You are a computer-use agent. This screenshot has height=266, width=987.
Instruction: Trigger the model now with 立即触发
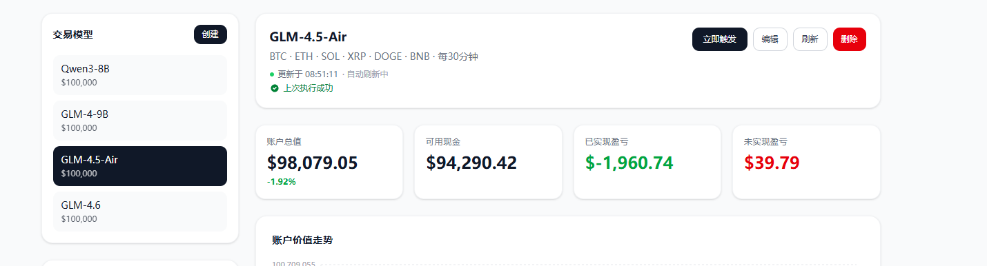point(719,39)
